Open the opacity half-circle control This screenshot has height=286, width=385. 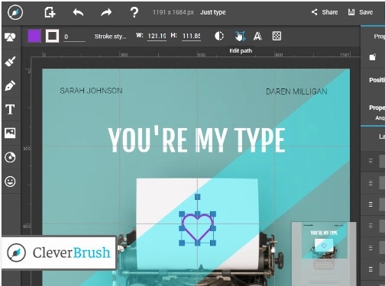pos(219,36)
